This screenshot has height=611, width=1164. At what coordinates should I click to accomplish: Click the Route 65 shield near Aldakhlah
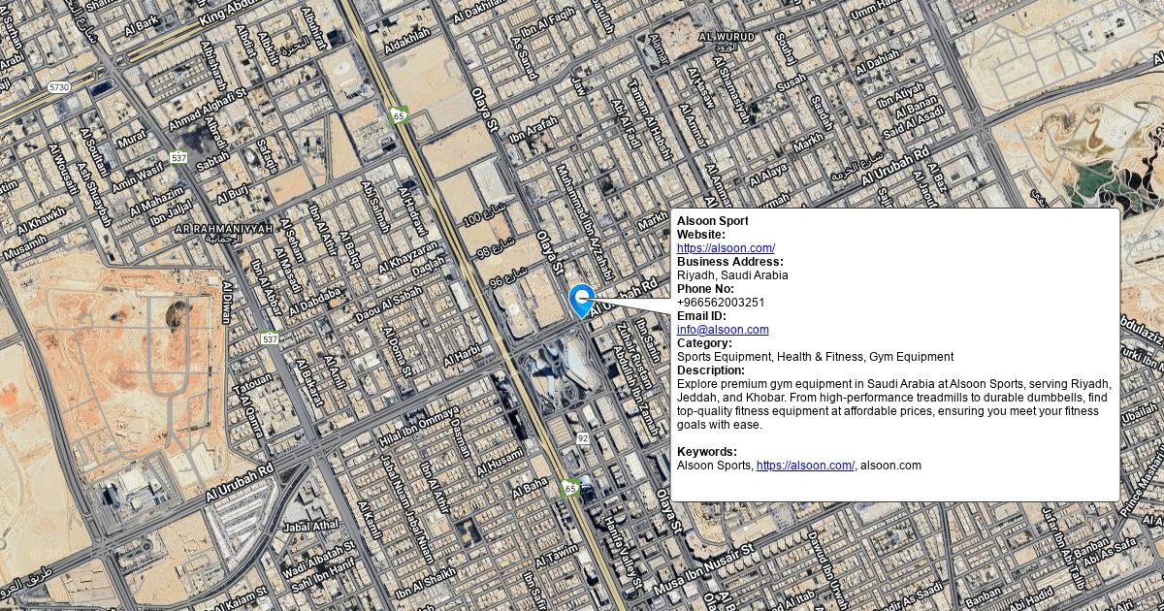pyautogui.click(x=400, y=116)
